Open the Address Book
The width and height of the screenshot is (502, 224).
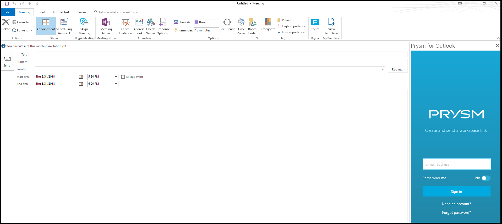click(x=139, y=26)
